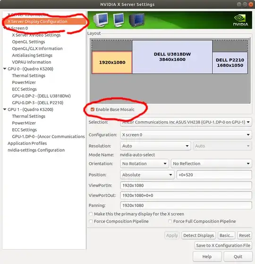Select the DELL U3818DW display in layout
This screenshot has width=255, height=264.
tap(172, 57)
